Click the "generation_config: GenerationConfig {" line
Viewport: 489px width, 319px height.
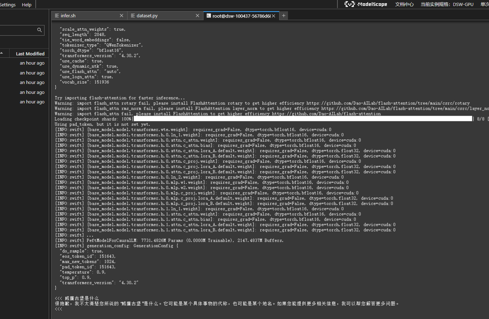point(117,246)
